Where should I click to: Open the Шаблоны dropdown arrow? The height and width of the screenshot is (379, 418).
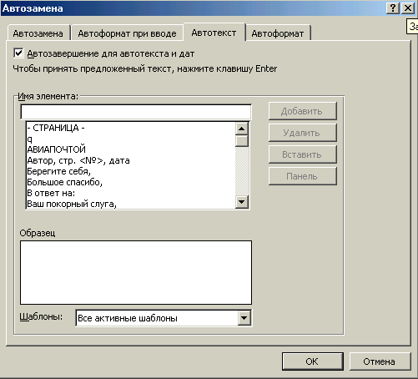[244, 318]
